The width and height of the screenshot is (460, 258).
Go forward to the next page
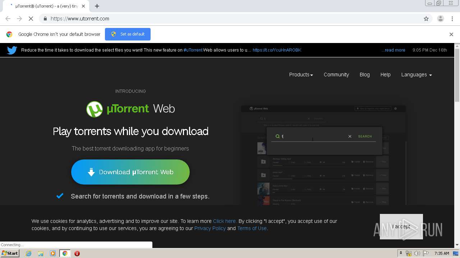point(19,19)
